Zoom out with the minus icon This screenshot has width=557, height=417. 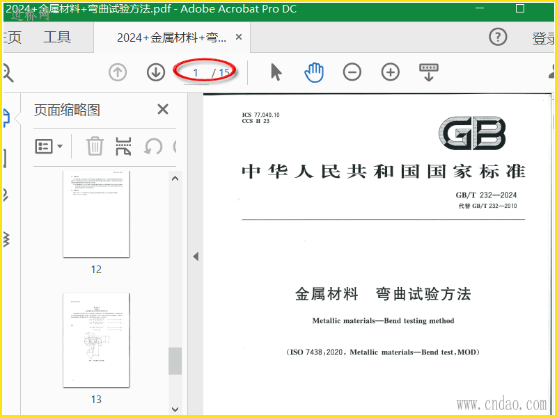[x=352, y=72]
